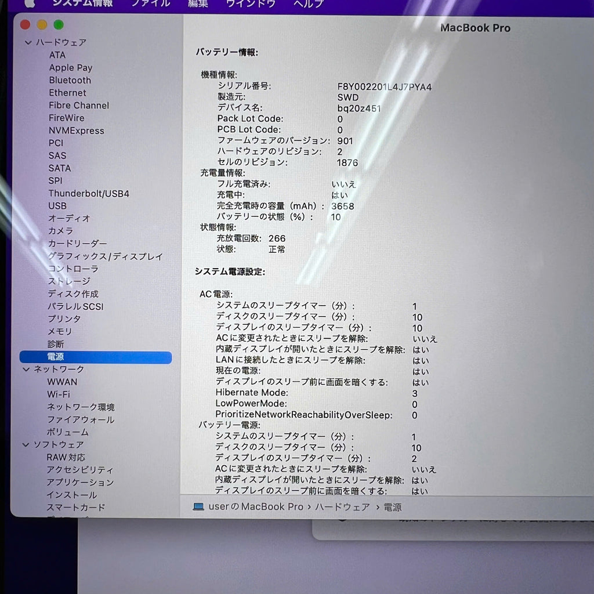
Task: Select グラフィックス/ディスプレイ in the sidebar
Action: point(105,256)
